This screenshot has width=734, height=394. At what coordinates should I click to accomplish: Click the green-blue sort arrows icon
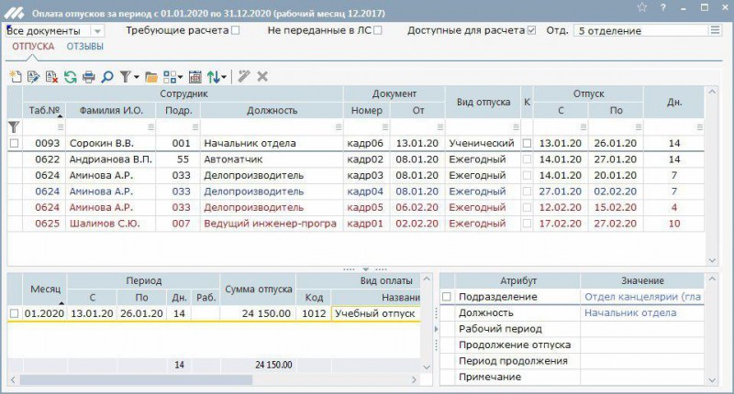(x=214, y=77)
